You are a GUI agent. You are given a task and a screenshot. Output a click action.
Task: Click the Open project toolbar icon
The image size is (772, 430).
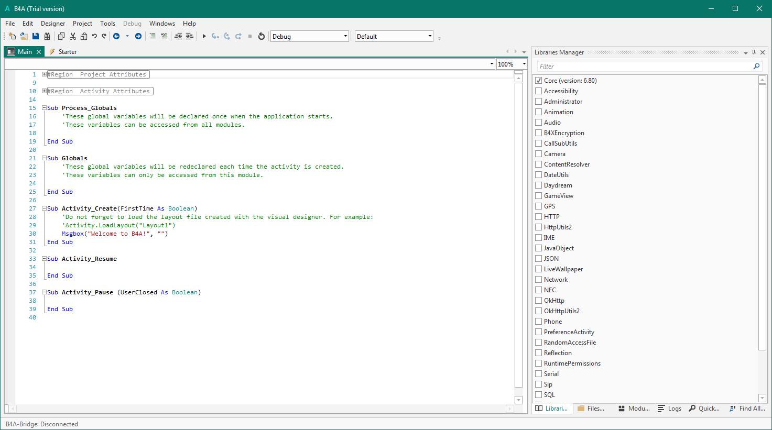pyautogui.click(x=24, y=36)
